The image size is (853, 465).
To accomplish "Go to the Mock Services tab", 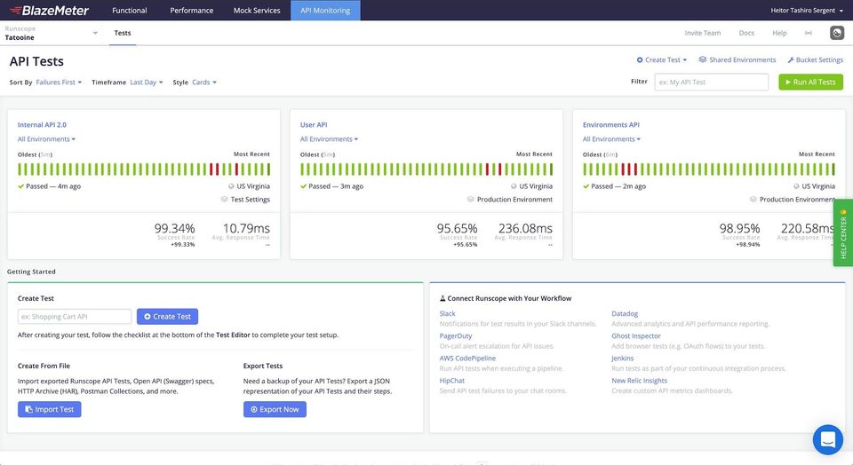I will [x=256, y=10].
